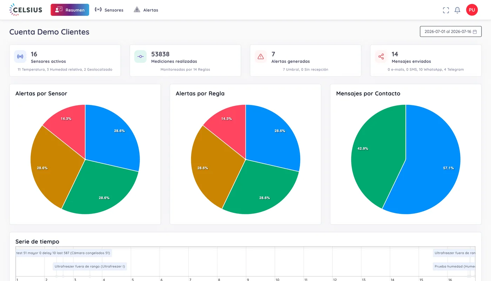Open the date range picker 2026-07-01 al 2026-07-16
The height and width of the screenshot is (281, 491).
(451, 32)
